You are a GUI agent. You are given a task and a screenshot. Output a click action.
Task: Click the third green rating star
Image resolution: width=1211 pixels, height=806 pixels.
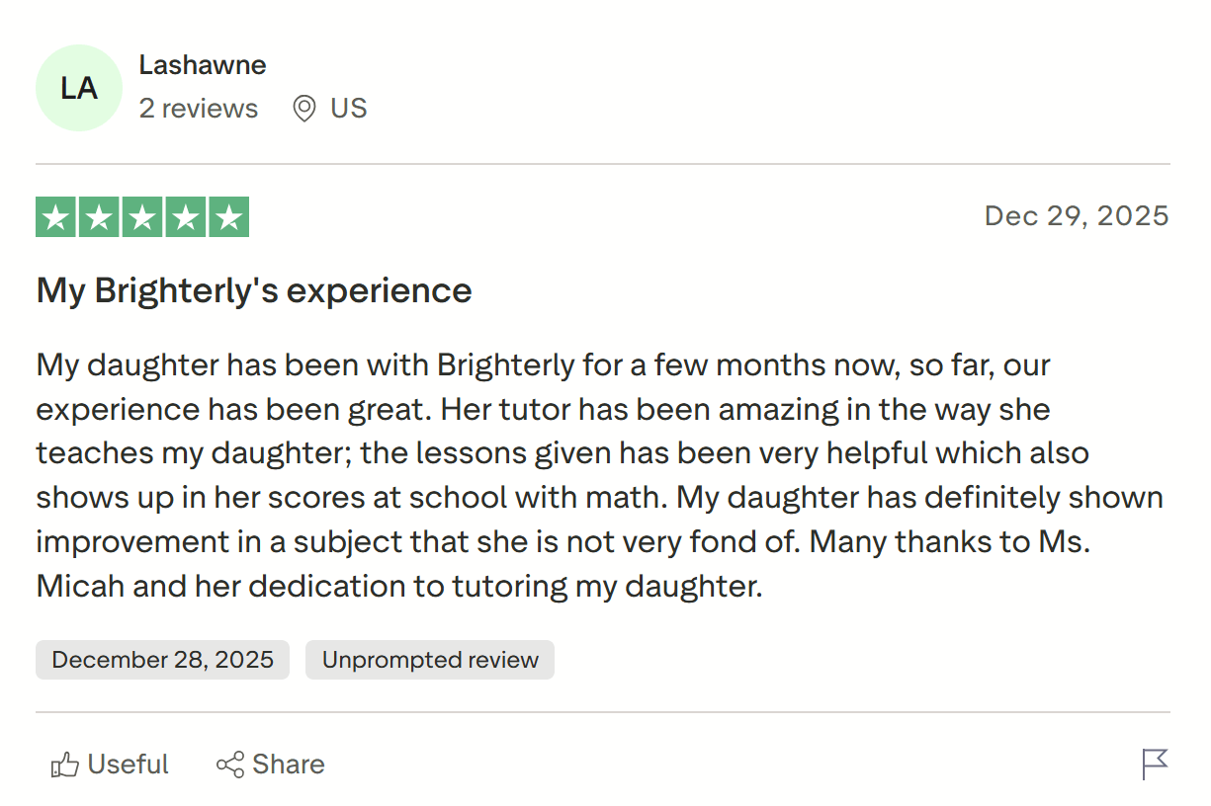(x=142, y=217)
